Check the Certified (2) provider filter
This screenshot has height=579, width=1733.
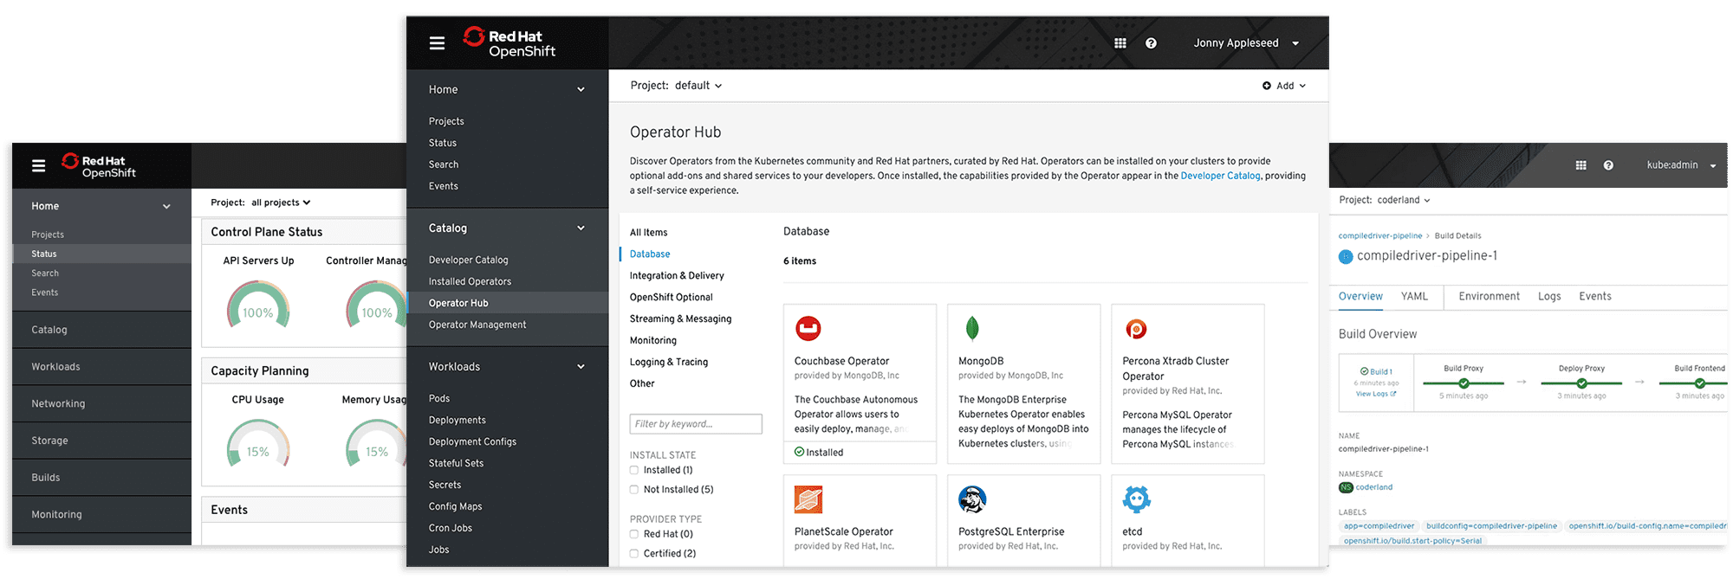pyautogui.click(x=634, y=553)
